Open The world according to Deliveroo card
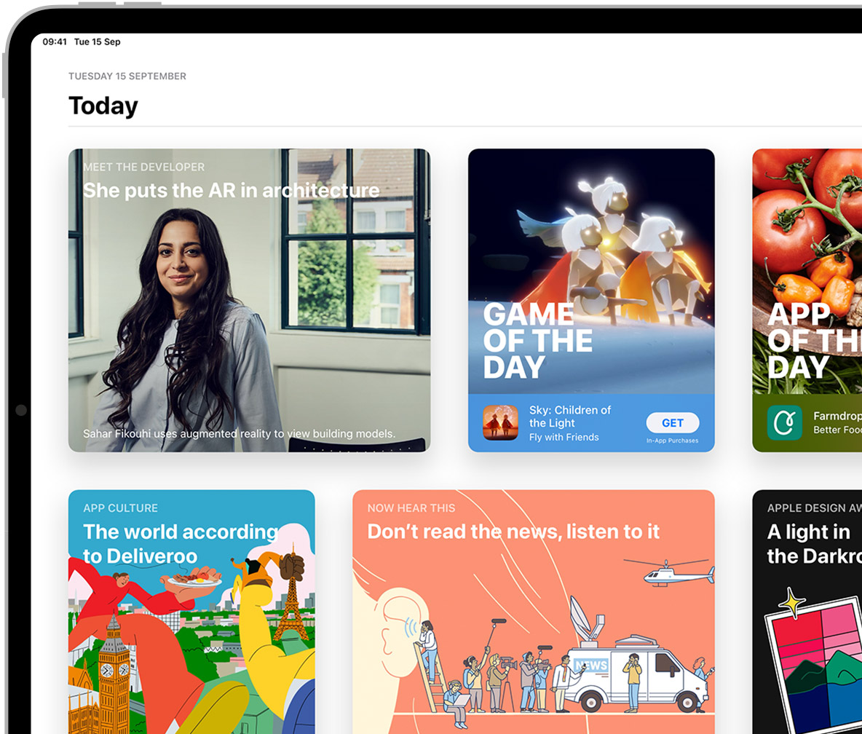 (x=191, y=612)
